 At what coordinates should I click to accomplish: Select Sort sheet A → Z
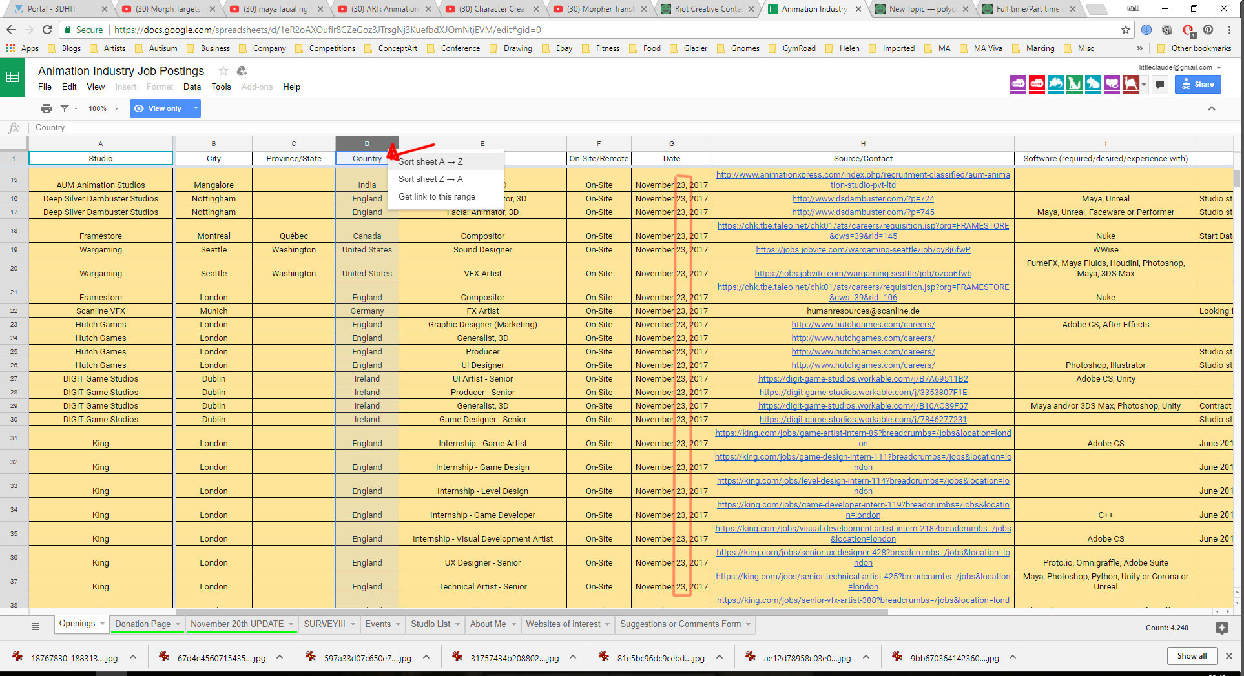(446, 161)
